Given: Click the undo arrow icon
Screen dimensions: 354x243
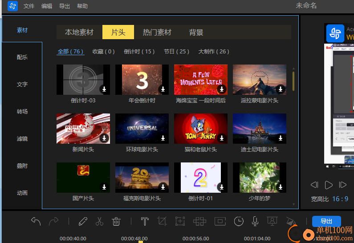Looking at the screenshot, I should [36, 221].
